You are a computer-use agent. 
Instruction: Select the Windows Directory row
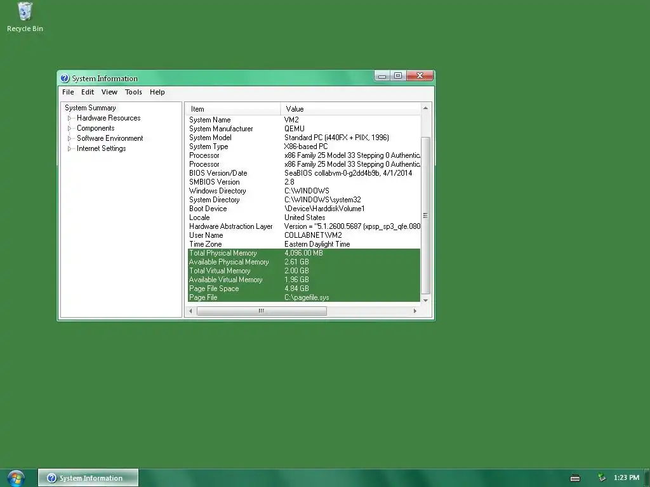pyautogui.click(x=303, y=191)
